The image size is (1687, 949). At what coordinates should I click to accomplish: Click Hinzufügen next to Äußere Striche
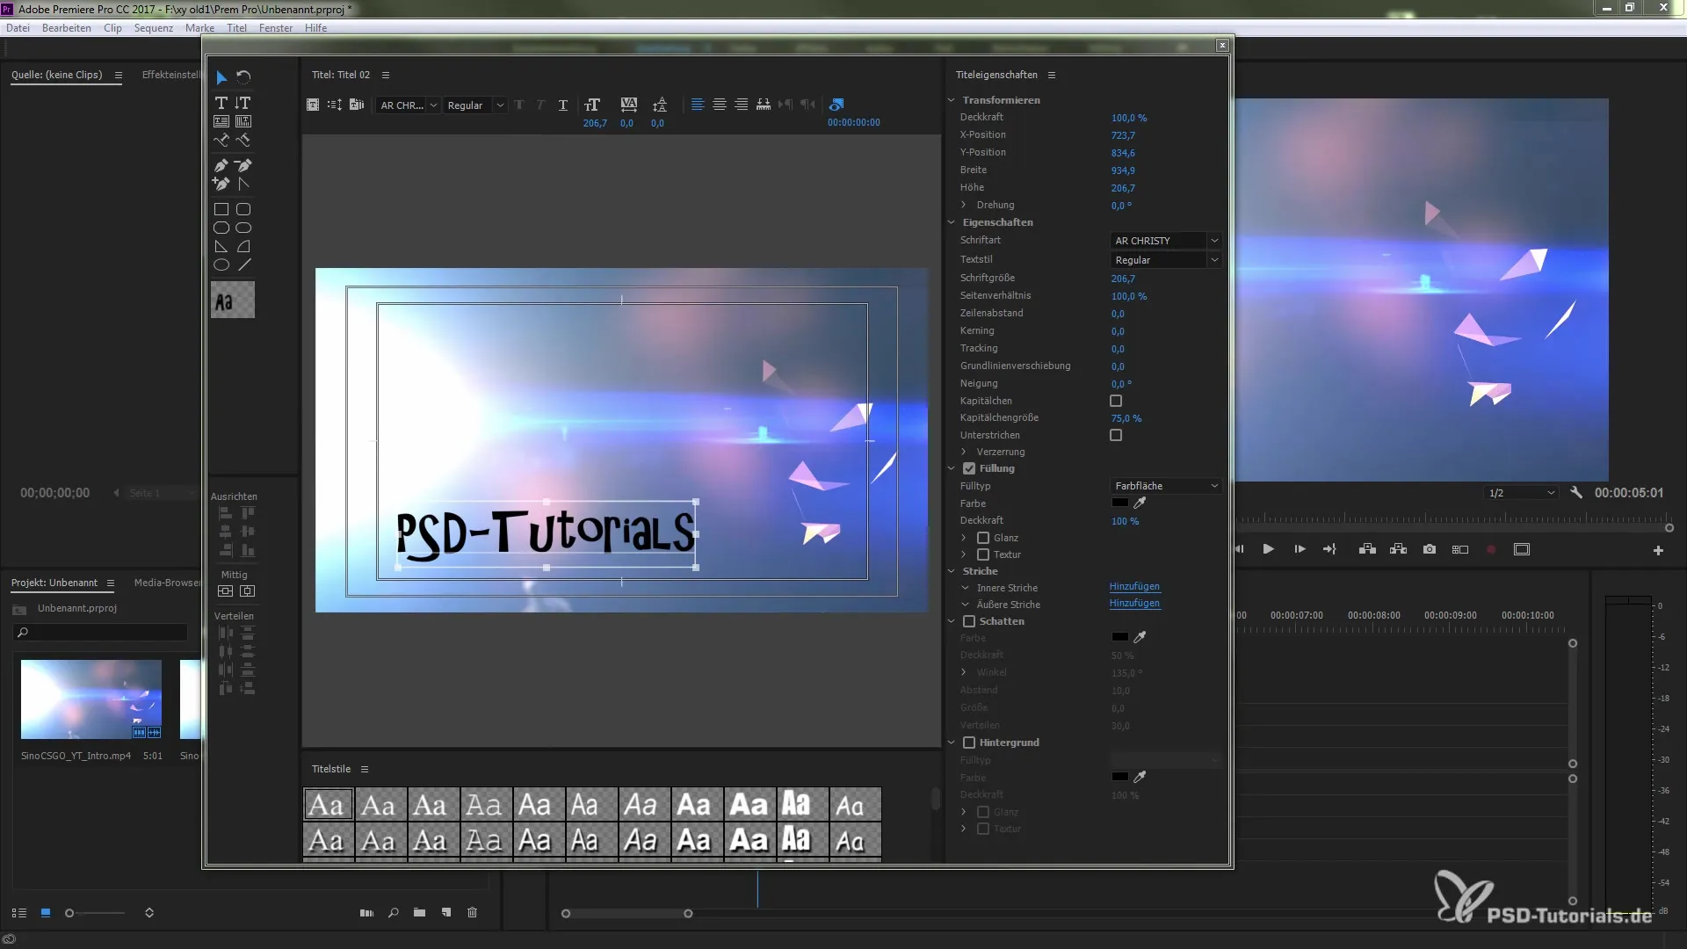click(x=1134, y=604)
